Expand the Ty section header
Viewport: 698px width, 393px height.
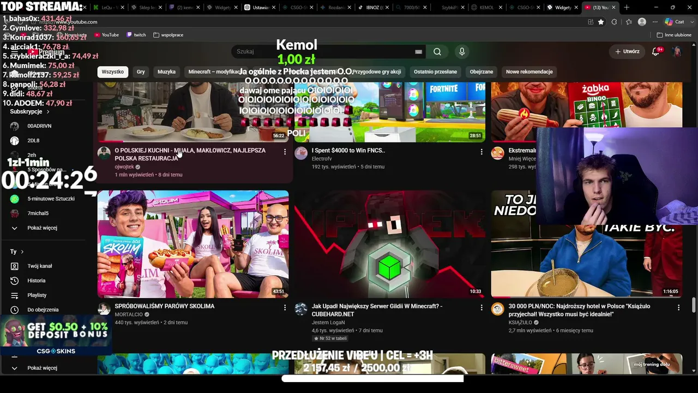[x=17, y=252]
